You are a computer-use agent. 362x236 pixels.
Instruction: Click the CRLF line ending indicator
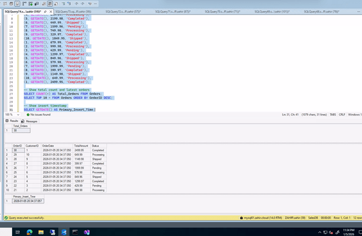342,115
